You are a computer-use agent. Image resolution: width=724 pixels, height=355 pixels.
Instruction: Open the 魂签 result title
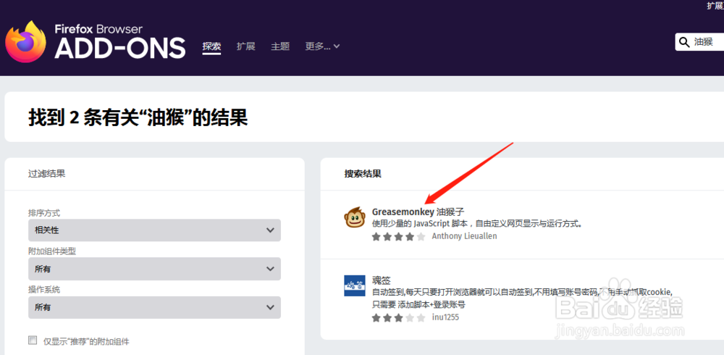pos(382,280)
